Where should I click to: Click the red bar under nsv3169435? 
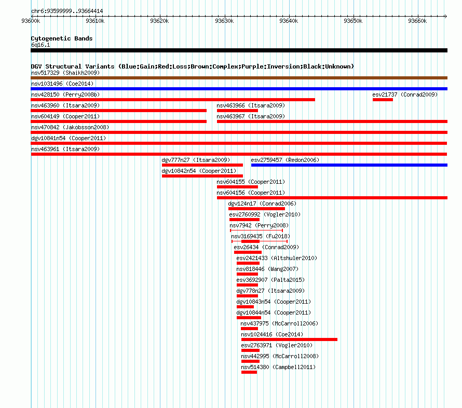250,241
